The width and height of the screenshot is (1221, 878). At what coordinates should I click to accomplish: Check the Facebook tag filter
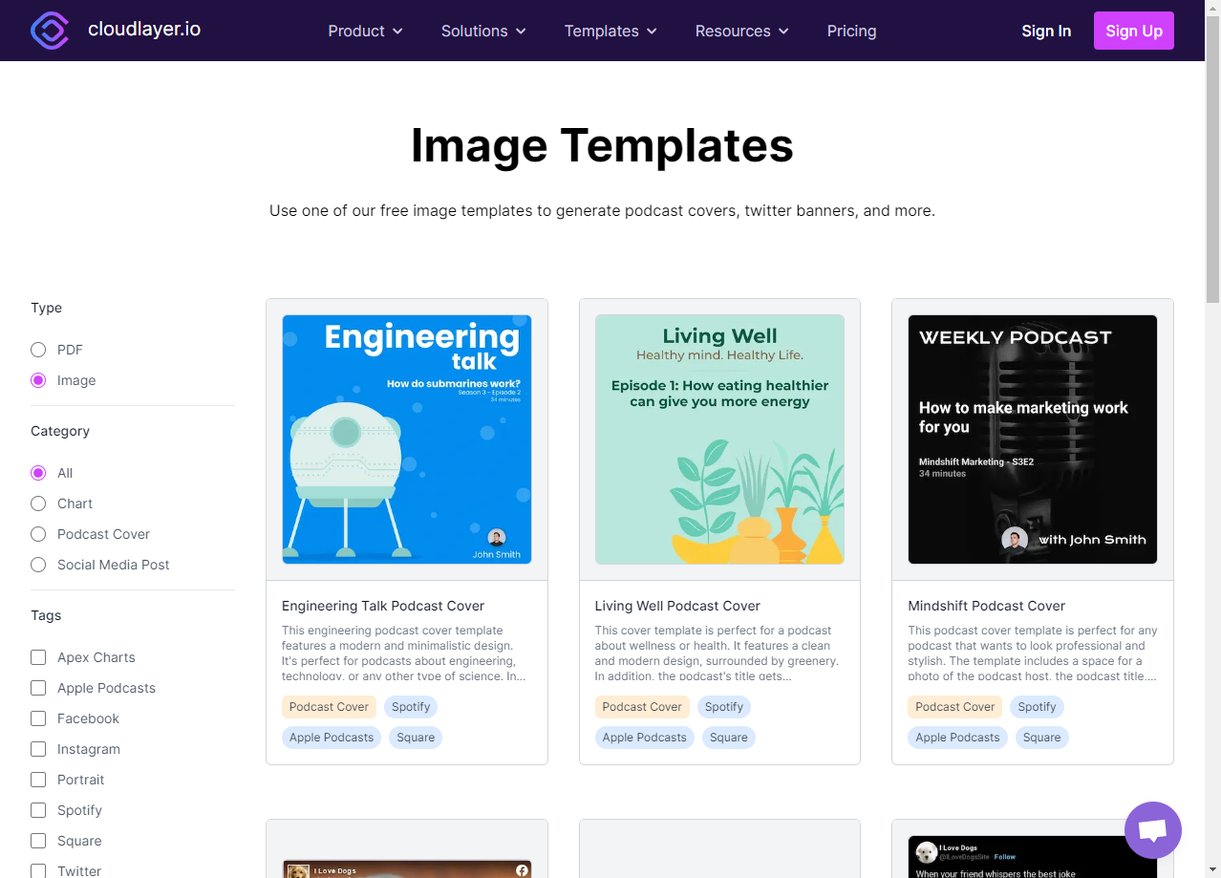37,718
